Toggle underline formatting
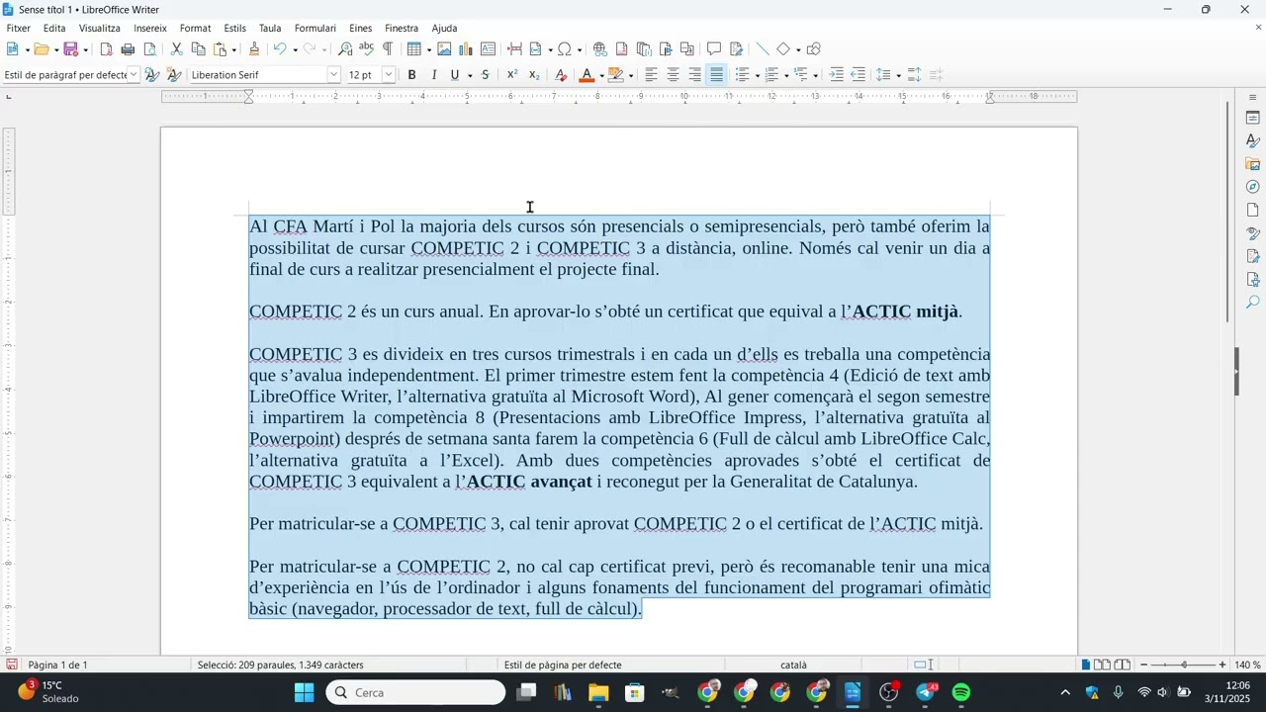1266x712 pixels. pyautogui.click(x=455, y=75)
